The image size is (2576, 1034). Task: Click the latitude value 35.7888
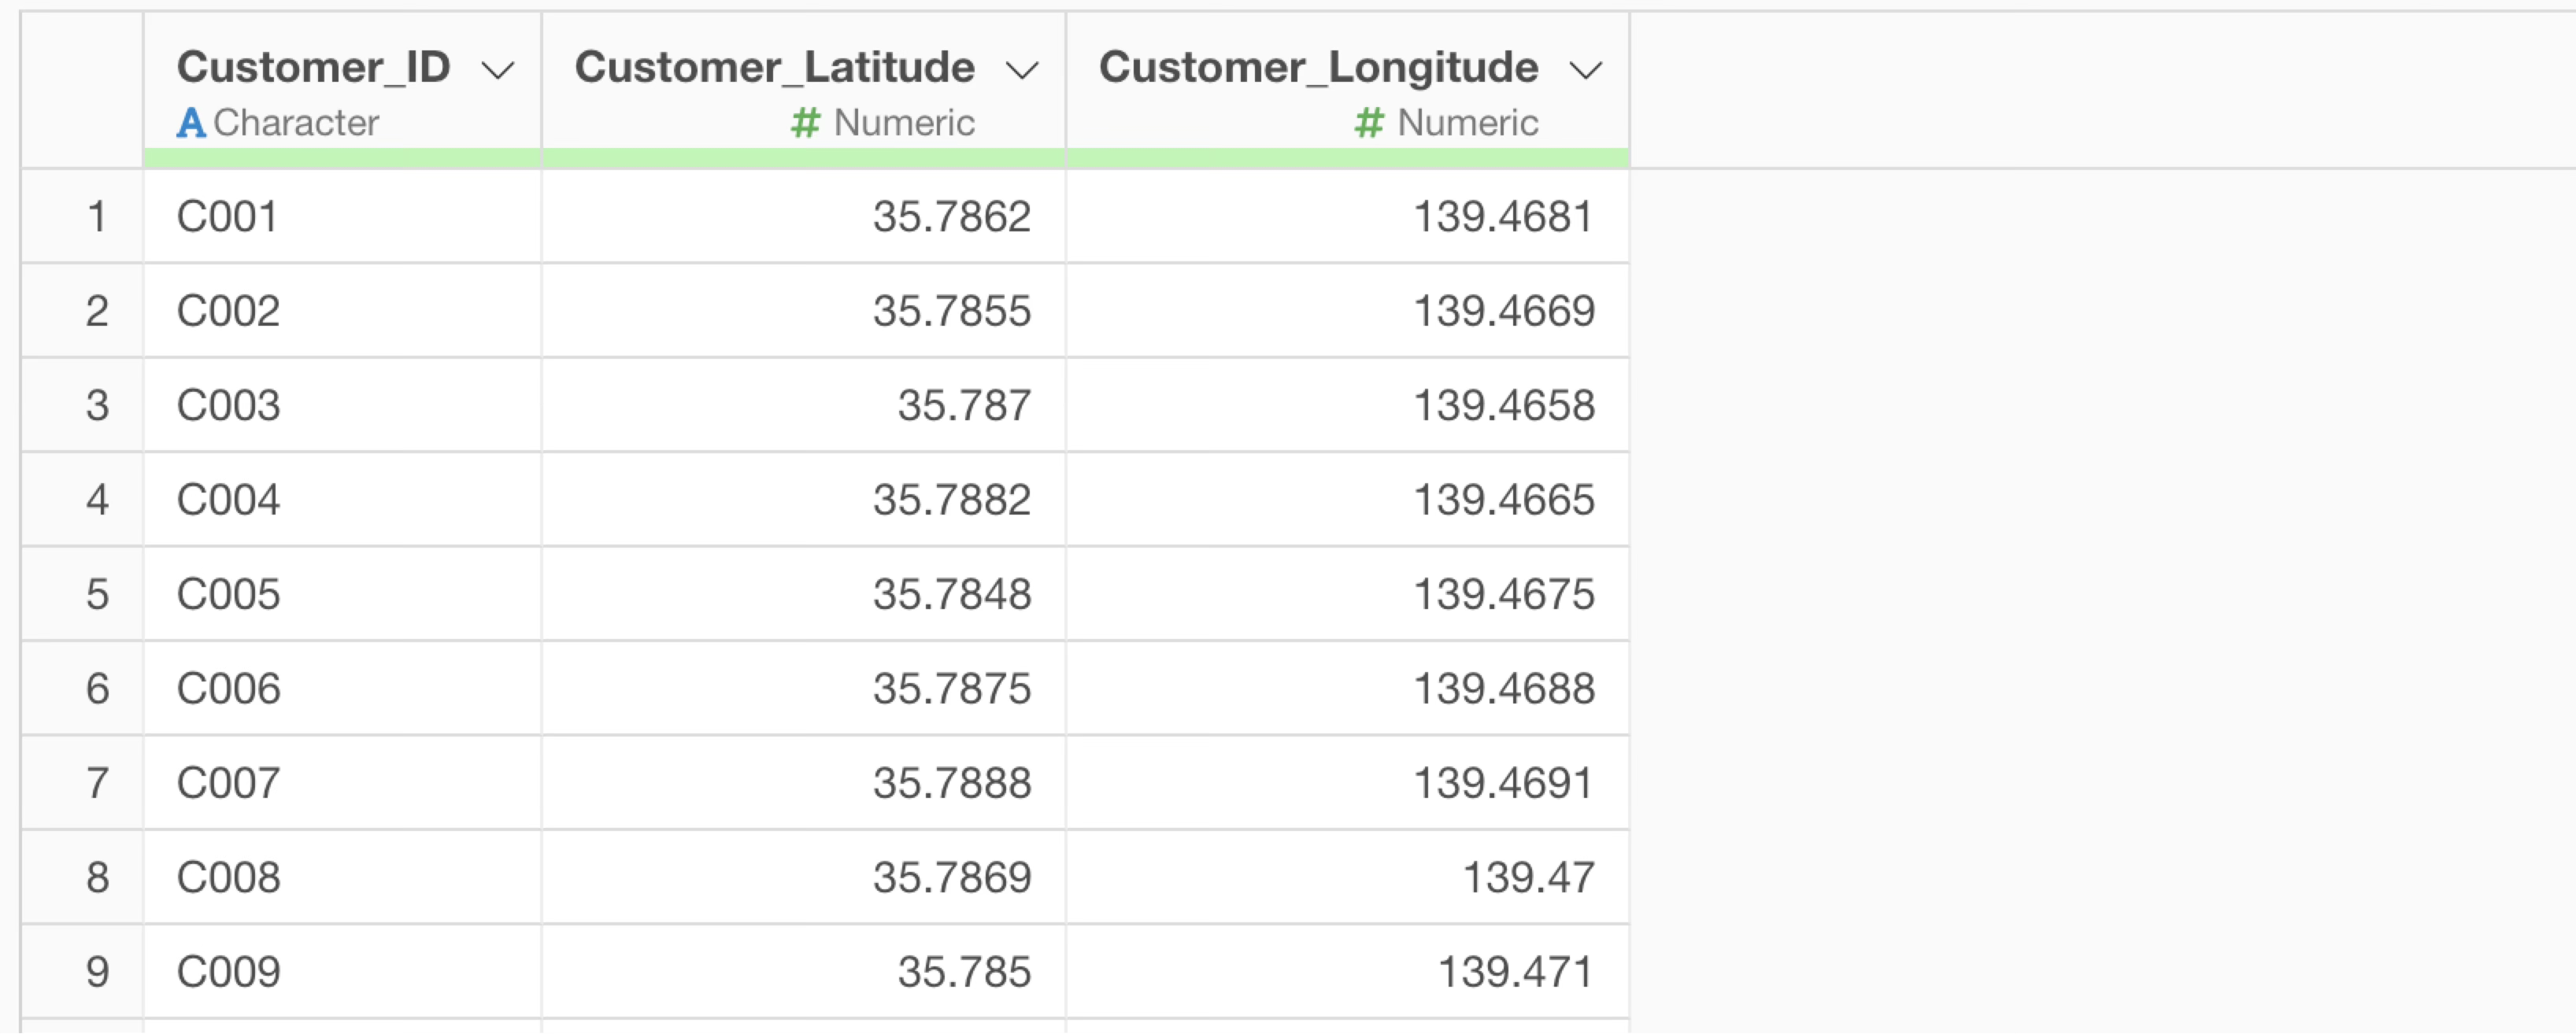point(951,783)
